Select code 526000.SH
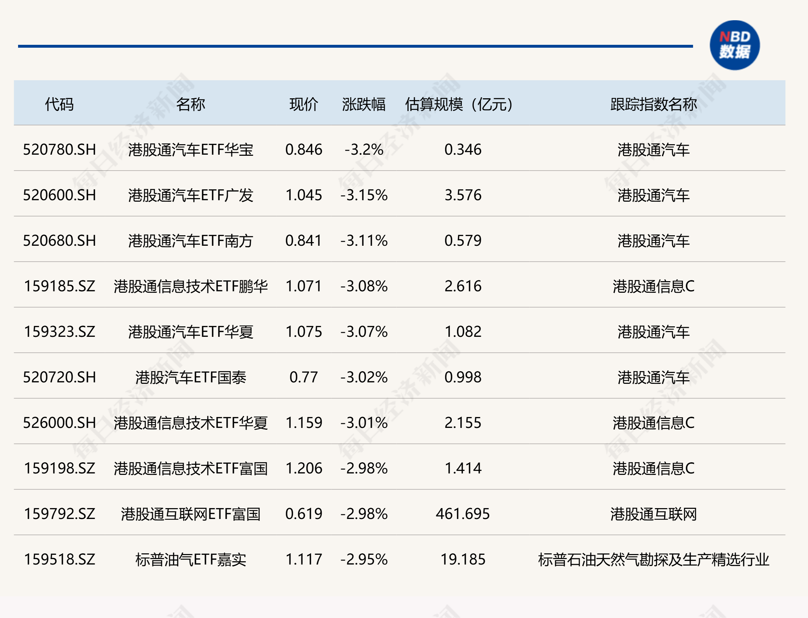Screen dimensions: 808x618 pyautogui.click(x=59, y=423)
